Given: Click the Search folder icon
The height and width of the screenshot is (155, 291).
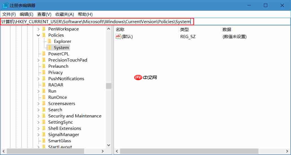Looking at the screenshot, I should coord(44,110).
